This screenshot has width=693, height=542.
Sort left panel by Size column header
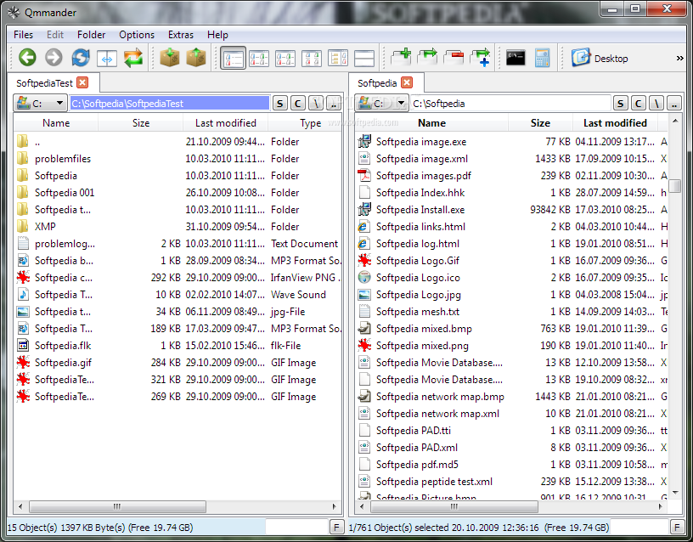[x=141, y=123]
